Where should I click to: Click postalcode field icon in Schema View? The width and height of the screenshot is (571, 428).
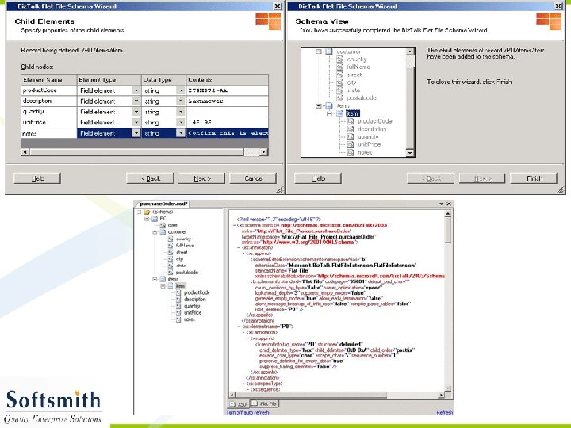click(339, 98)
